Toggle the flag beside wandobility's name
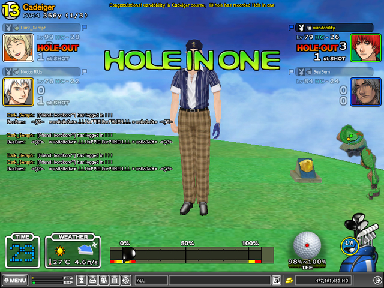 click(x=292, y=28)
